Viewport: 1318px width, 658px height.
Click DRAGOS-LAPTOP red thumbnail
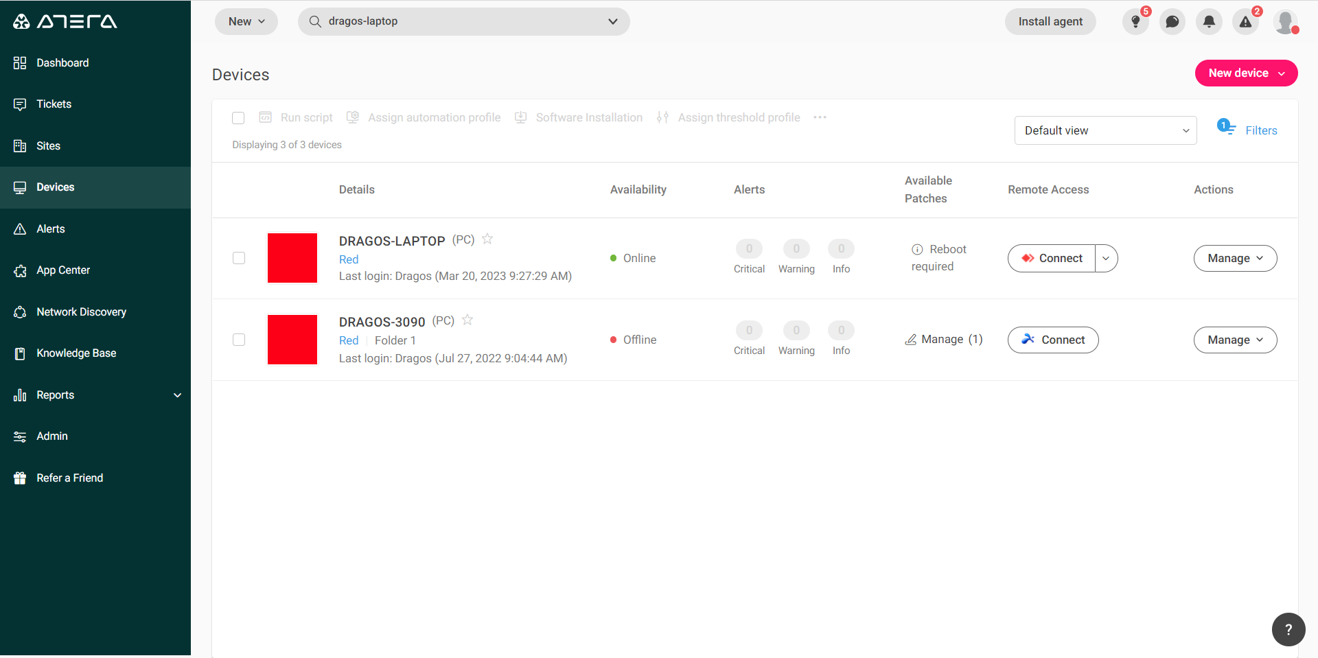pyautogui.click(x=292, y=258)
